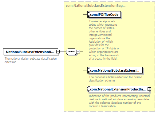Screen dimensions: 158x113
Task: Click the reference arrow icon on com:NationalSubclassExtensi...
Action: (x=89, y=72)
